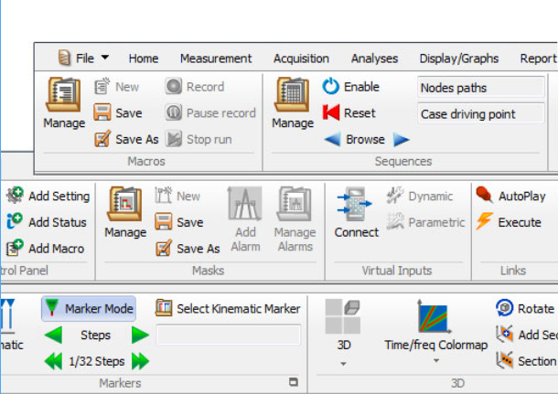The image size is (558, 394).
Task: Open Manage in the Masks group
Action: [125, 212]
